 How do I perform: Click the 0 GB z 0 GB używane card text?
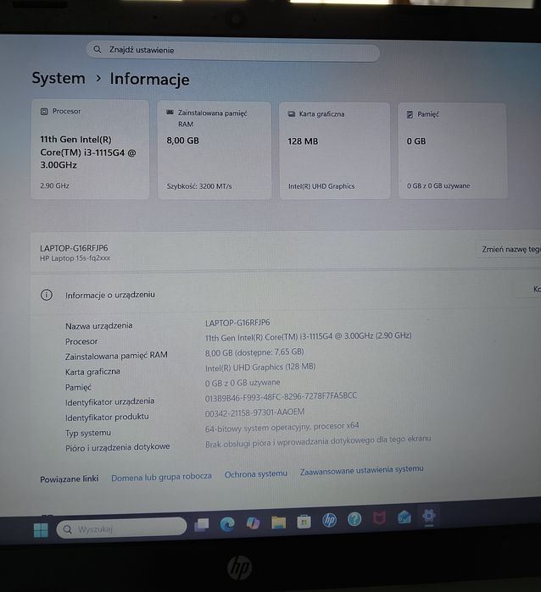pyautogui.click(x=438, y=185)
